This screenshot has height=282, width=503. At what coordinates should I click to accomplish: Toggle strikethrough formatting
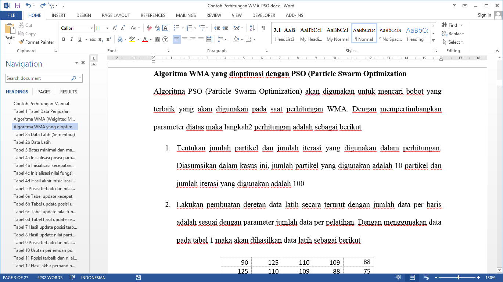(92, 39)
